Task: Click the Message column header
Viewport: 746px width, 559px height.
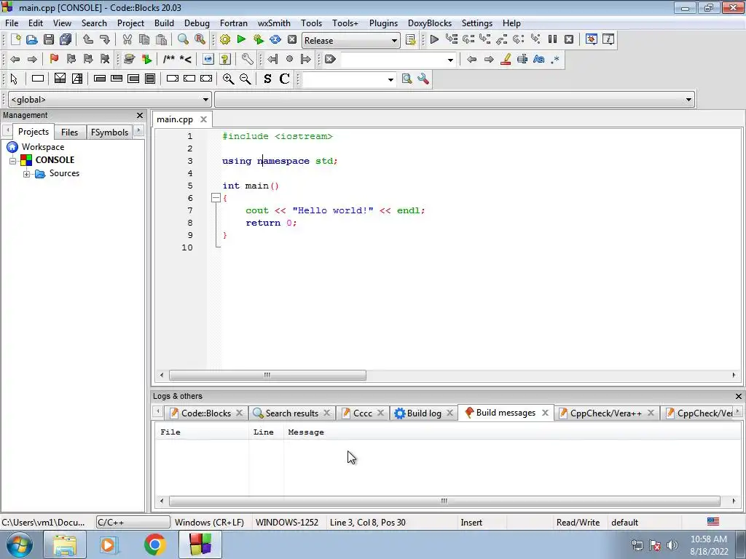Action: [x=306, y=432]
